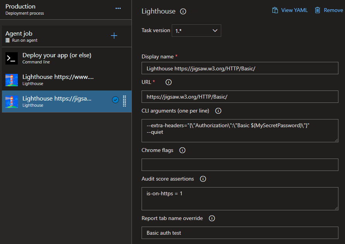Click the Lighthouse title info icon
345x244 pixels.
183,12
